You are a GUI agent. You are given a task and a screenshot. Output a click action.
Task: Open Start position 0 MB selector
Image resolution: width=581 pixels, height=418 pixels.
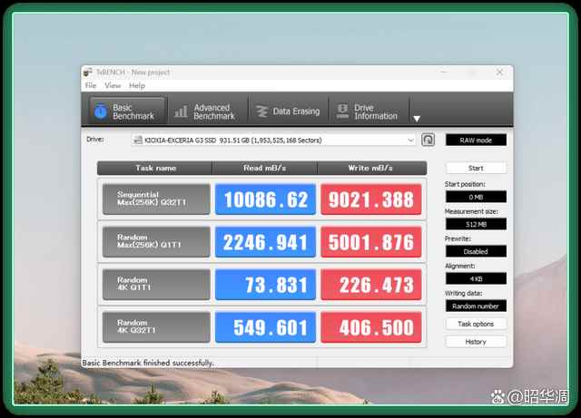476,197
